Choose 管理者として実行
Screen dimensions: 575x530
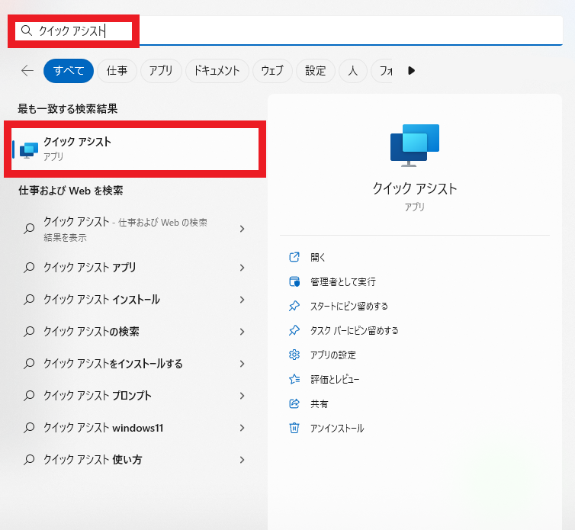tap(343, 281)
